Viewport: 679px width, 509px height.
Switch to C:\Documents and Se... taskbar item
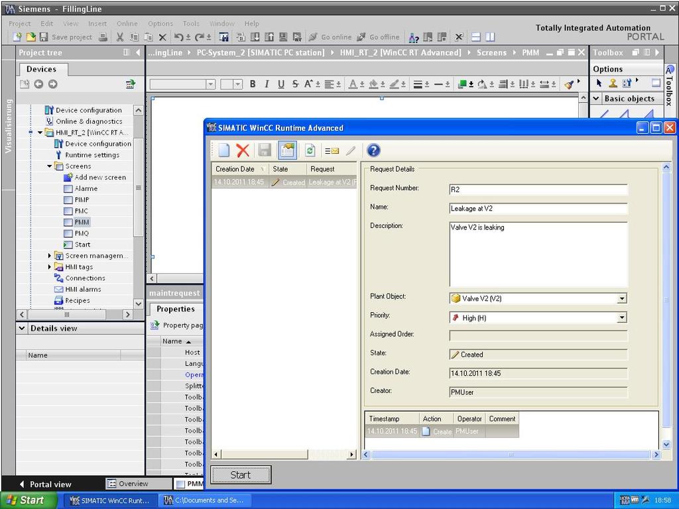click(x=204, y=500)
